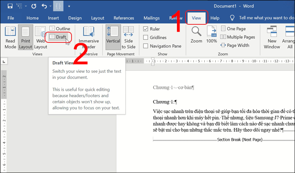The width and height of the screenshot is (295, 173).
Task: Switch to the References tab
Action: pos(124,18)
